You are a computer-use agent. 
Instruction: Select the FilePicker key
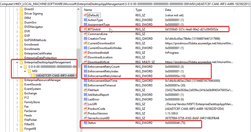(x=31, y=120)
